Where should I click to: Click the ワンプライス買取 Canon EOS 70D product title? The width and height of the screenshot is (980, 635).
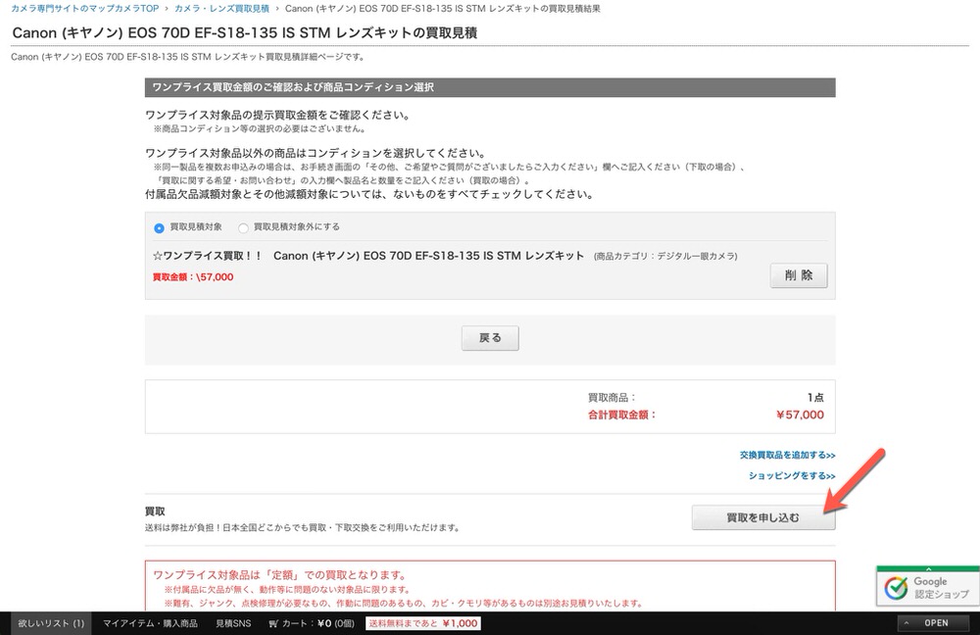point(368,256)
